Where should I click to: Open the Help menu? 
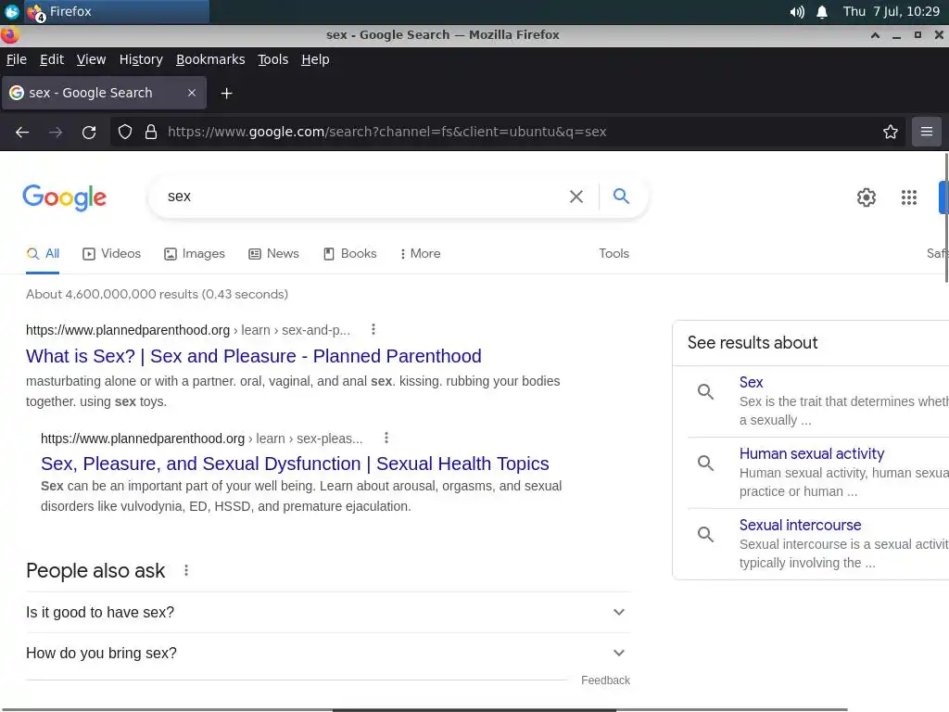click(315, 59)
